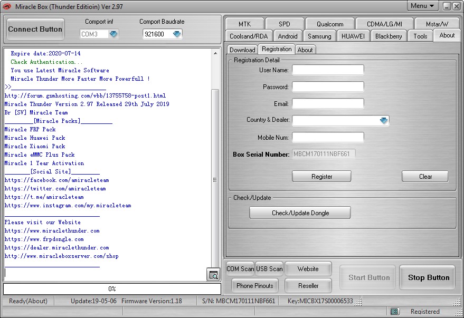Click the Register button

321,177
